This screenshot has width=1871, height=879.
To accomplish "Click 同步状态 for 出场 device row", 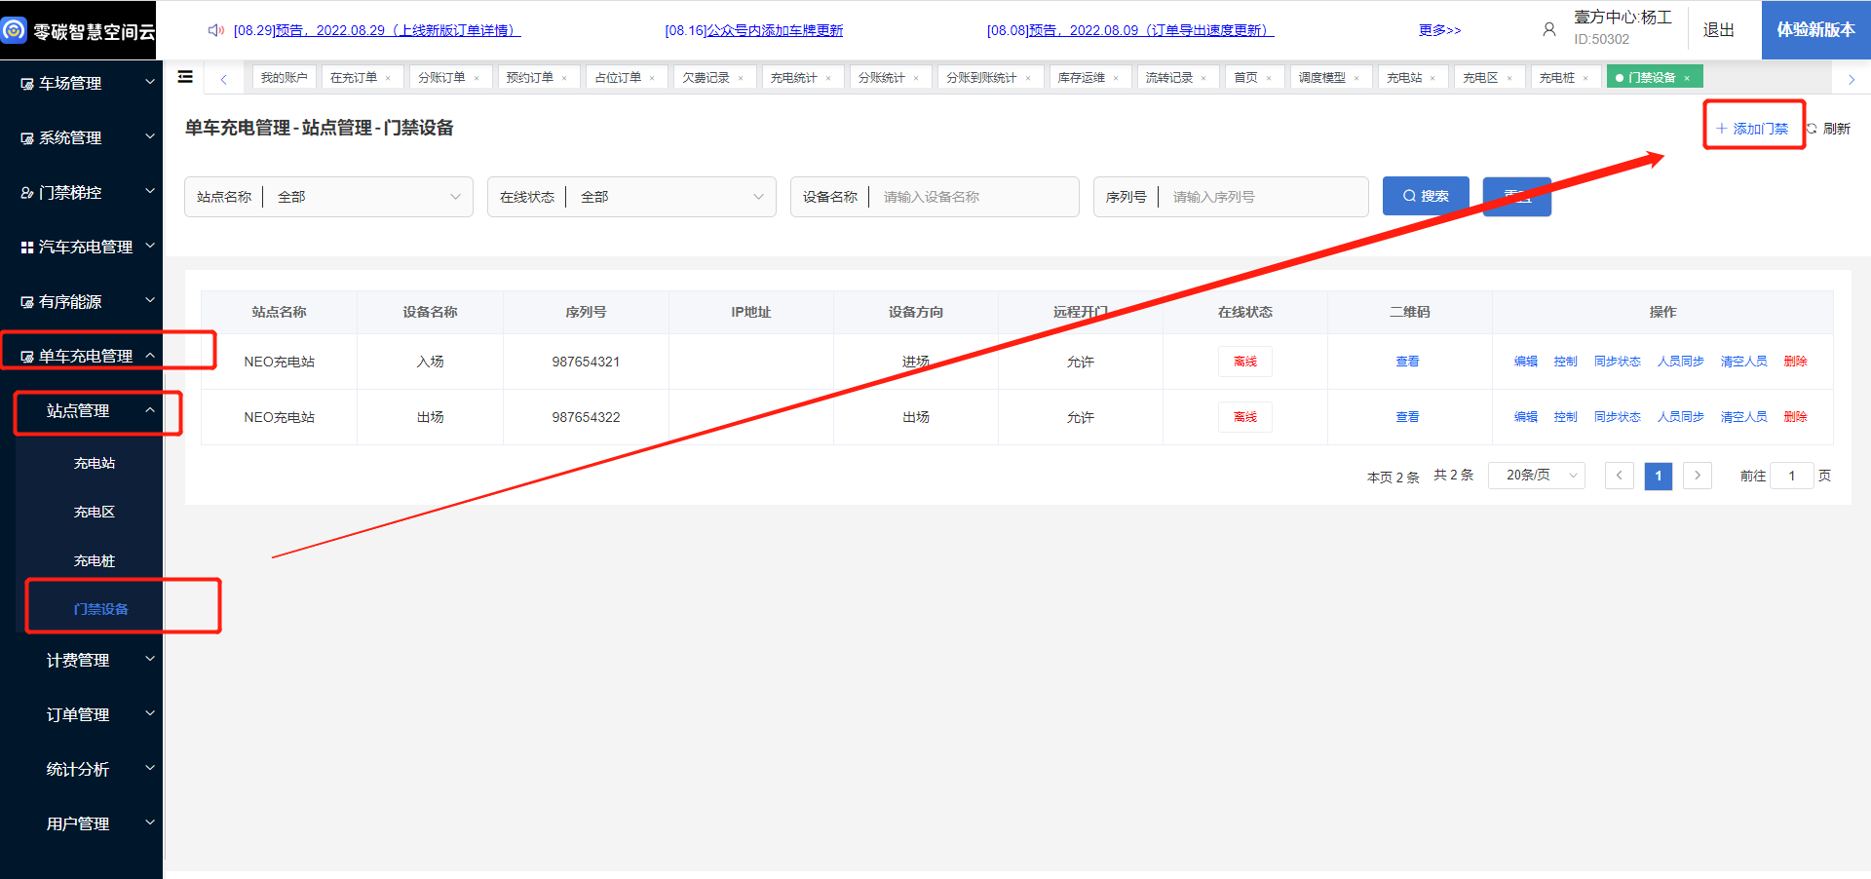I will tap(1618, 417).
